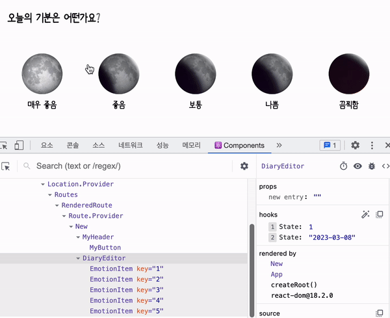Copy source location icon
Image resolution: width=390 pixels, height=318 pixels.
[x=380, y=313]
